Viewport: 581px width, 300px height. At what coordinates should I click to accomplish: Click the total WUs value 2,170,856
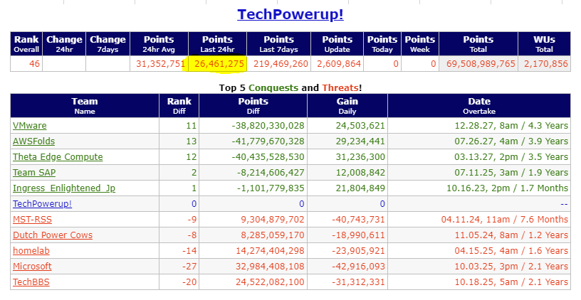tap(546, 63)
